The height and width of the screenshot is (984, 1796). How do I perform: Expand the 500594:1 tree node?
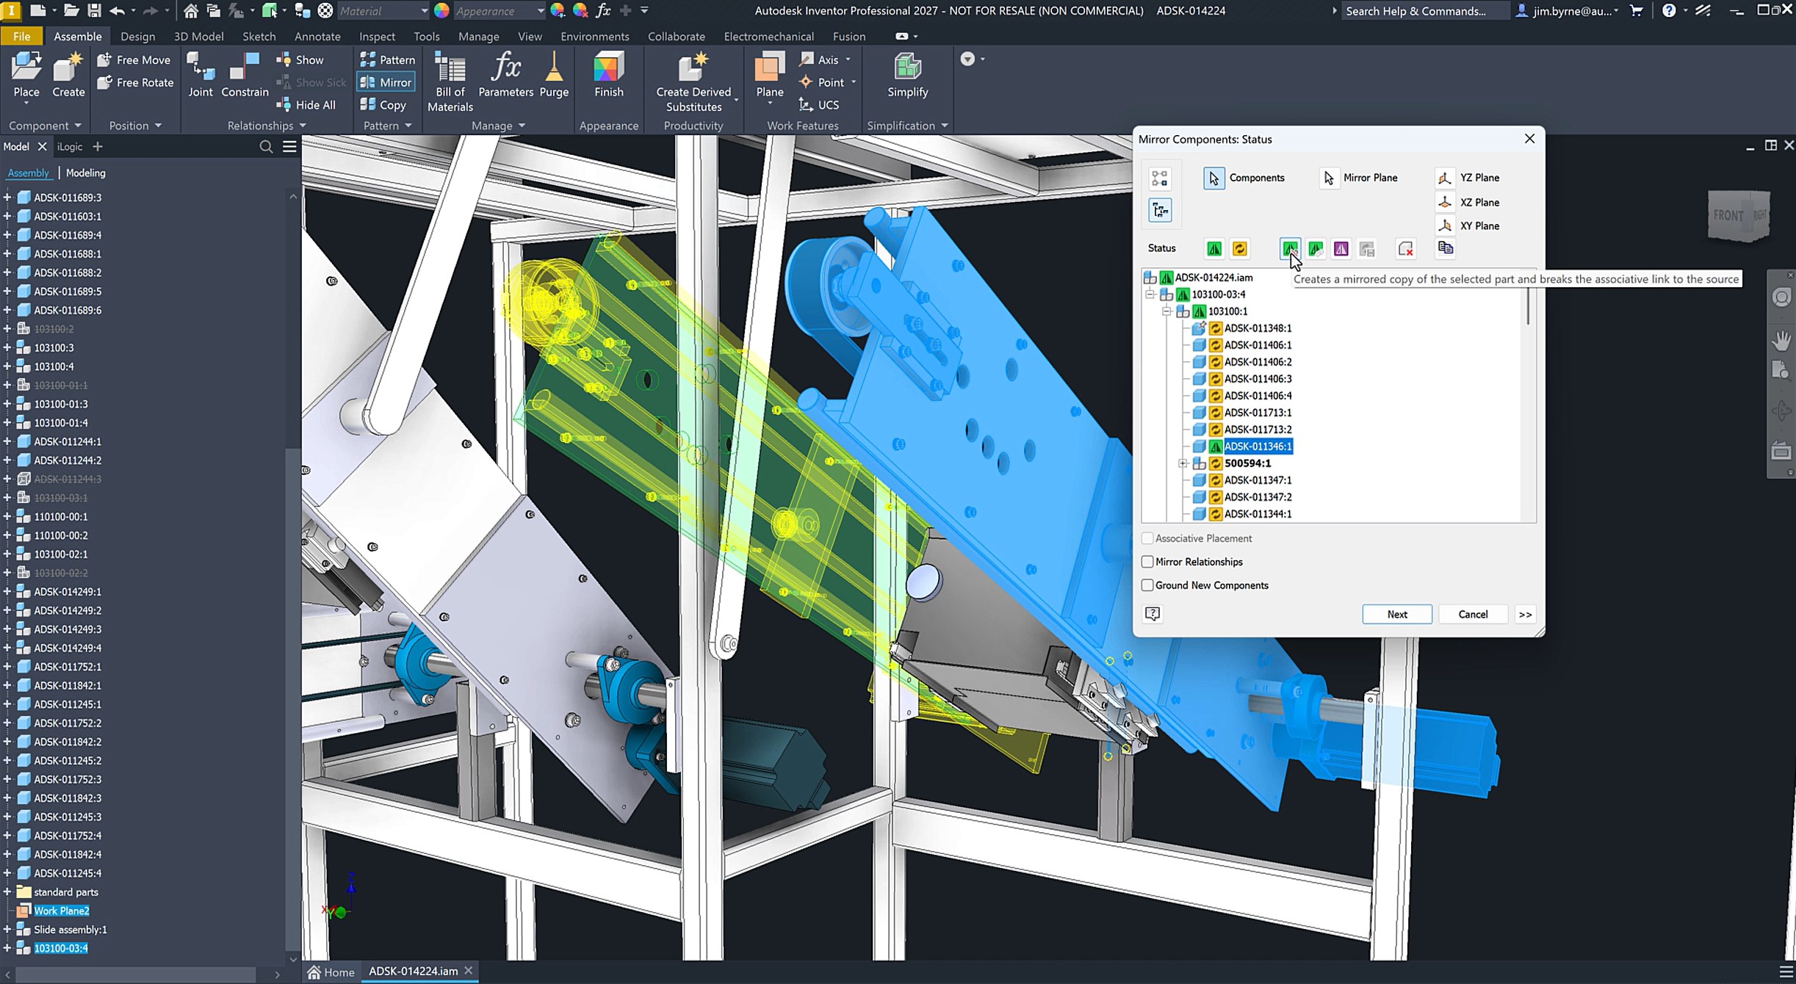coord(1183,463)
